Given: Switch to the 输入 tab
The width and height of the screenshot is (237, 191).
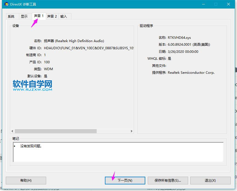Looking at the screenshot, I should click(64, 17).
